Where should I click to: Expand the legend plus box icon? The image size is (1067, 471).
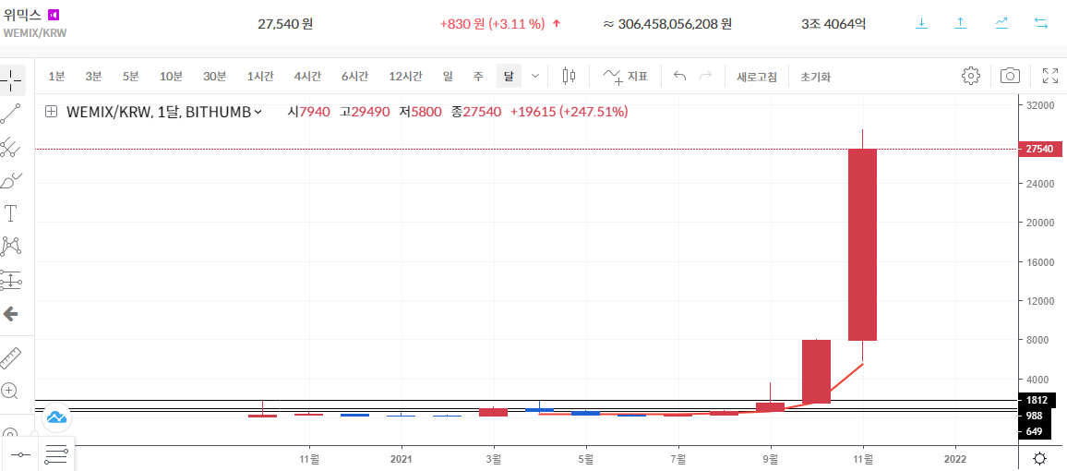click(x=51, y=112)
